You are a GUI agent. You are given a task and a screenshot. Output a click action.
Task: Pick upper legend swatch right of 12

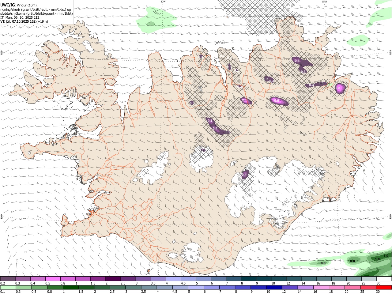tap(293, 279)
